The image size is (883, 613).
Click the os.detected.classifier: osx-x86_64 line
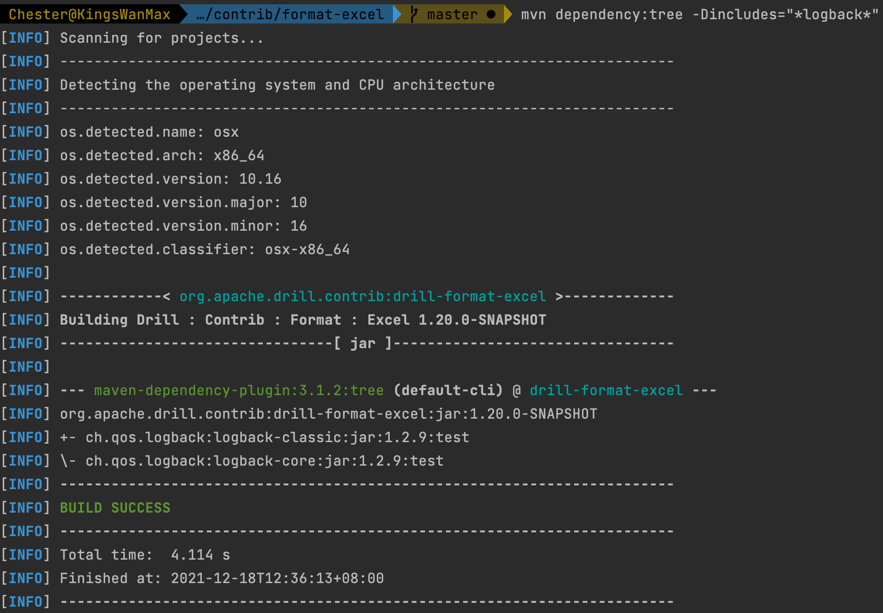(x=204, y=249)
